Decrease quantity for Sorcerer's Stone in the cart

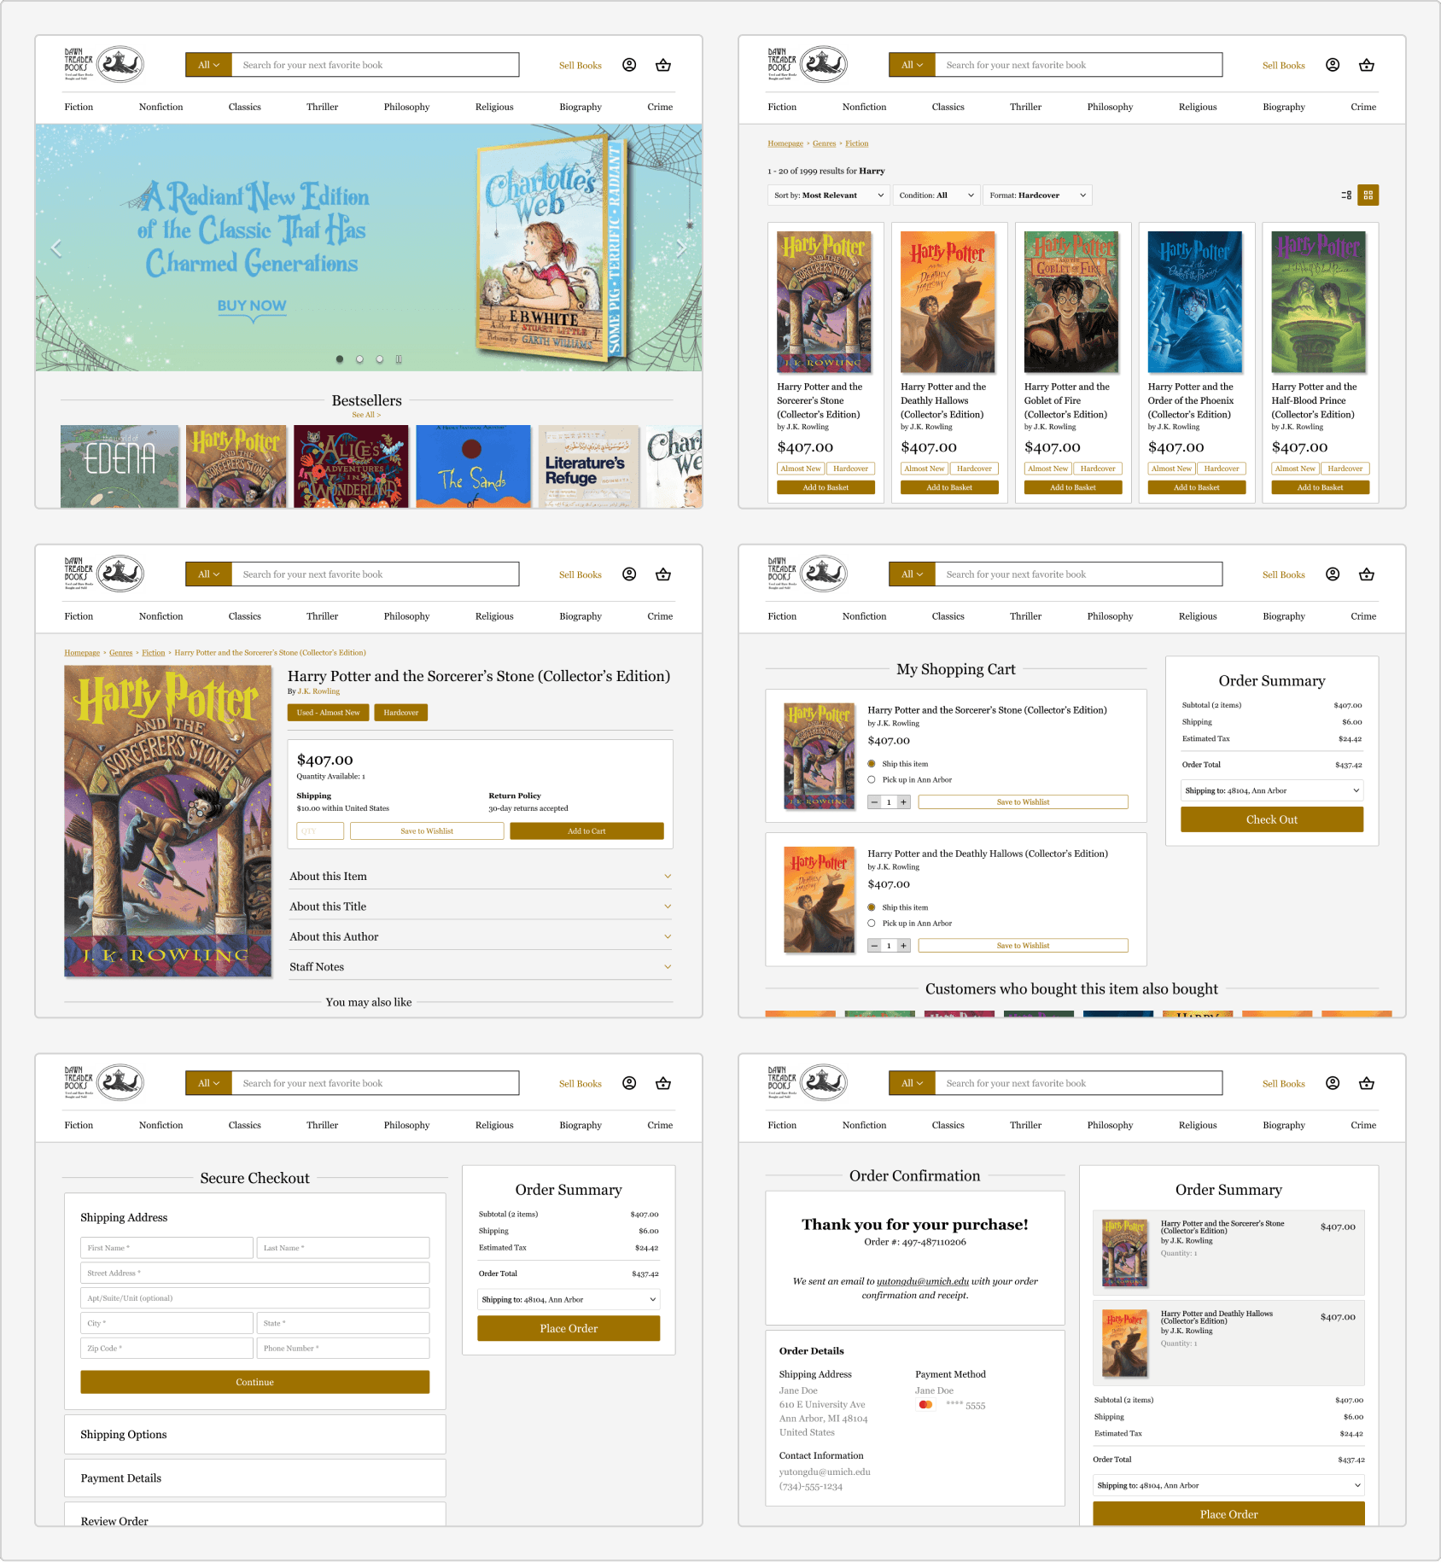(x=874, y=802)
